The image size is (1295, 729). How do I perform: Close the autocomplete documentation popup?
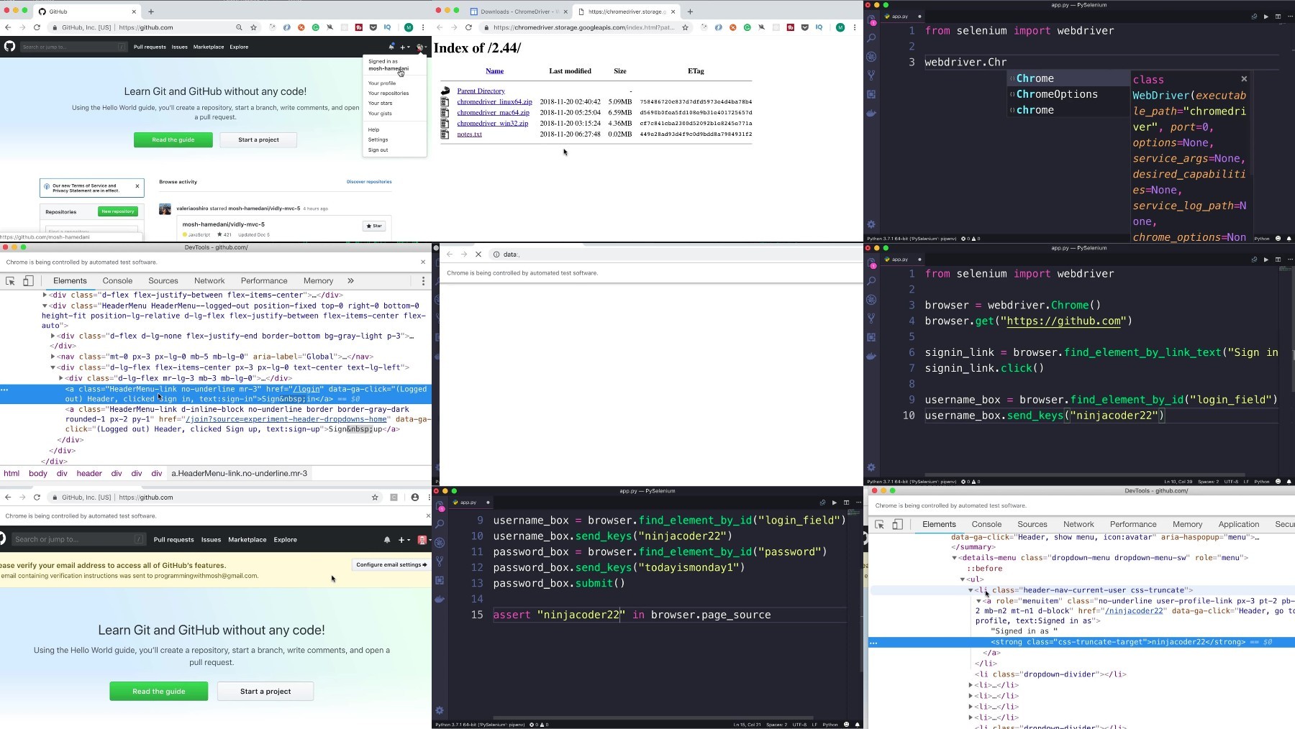point(1244,79)
